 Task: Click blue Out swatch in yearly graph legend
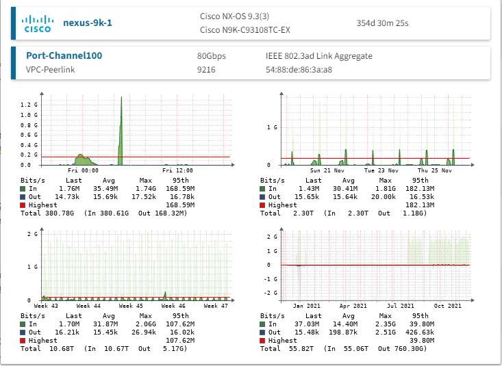click(x=262, y=332)
